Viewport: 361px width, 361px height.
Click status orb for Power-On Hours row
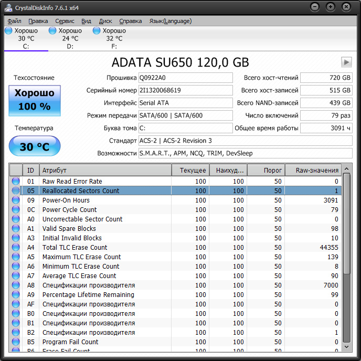pos(16,200)
